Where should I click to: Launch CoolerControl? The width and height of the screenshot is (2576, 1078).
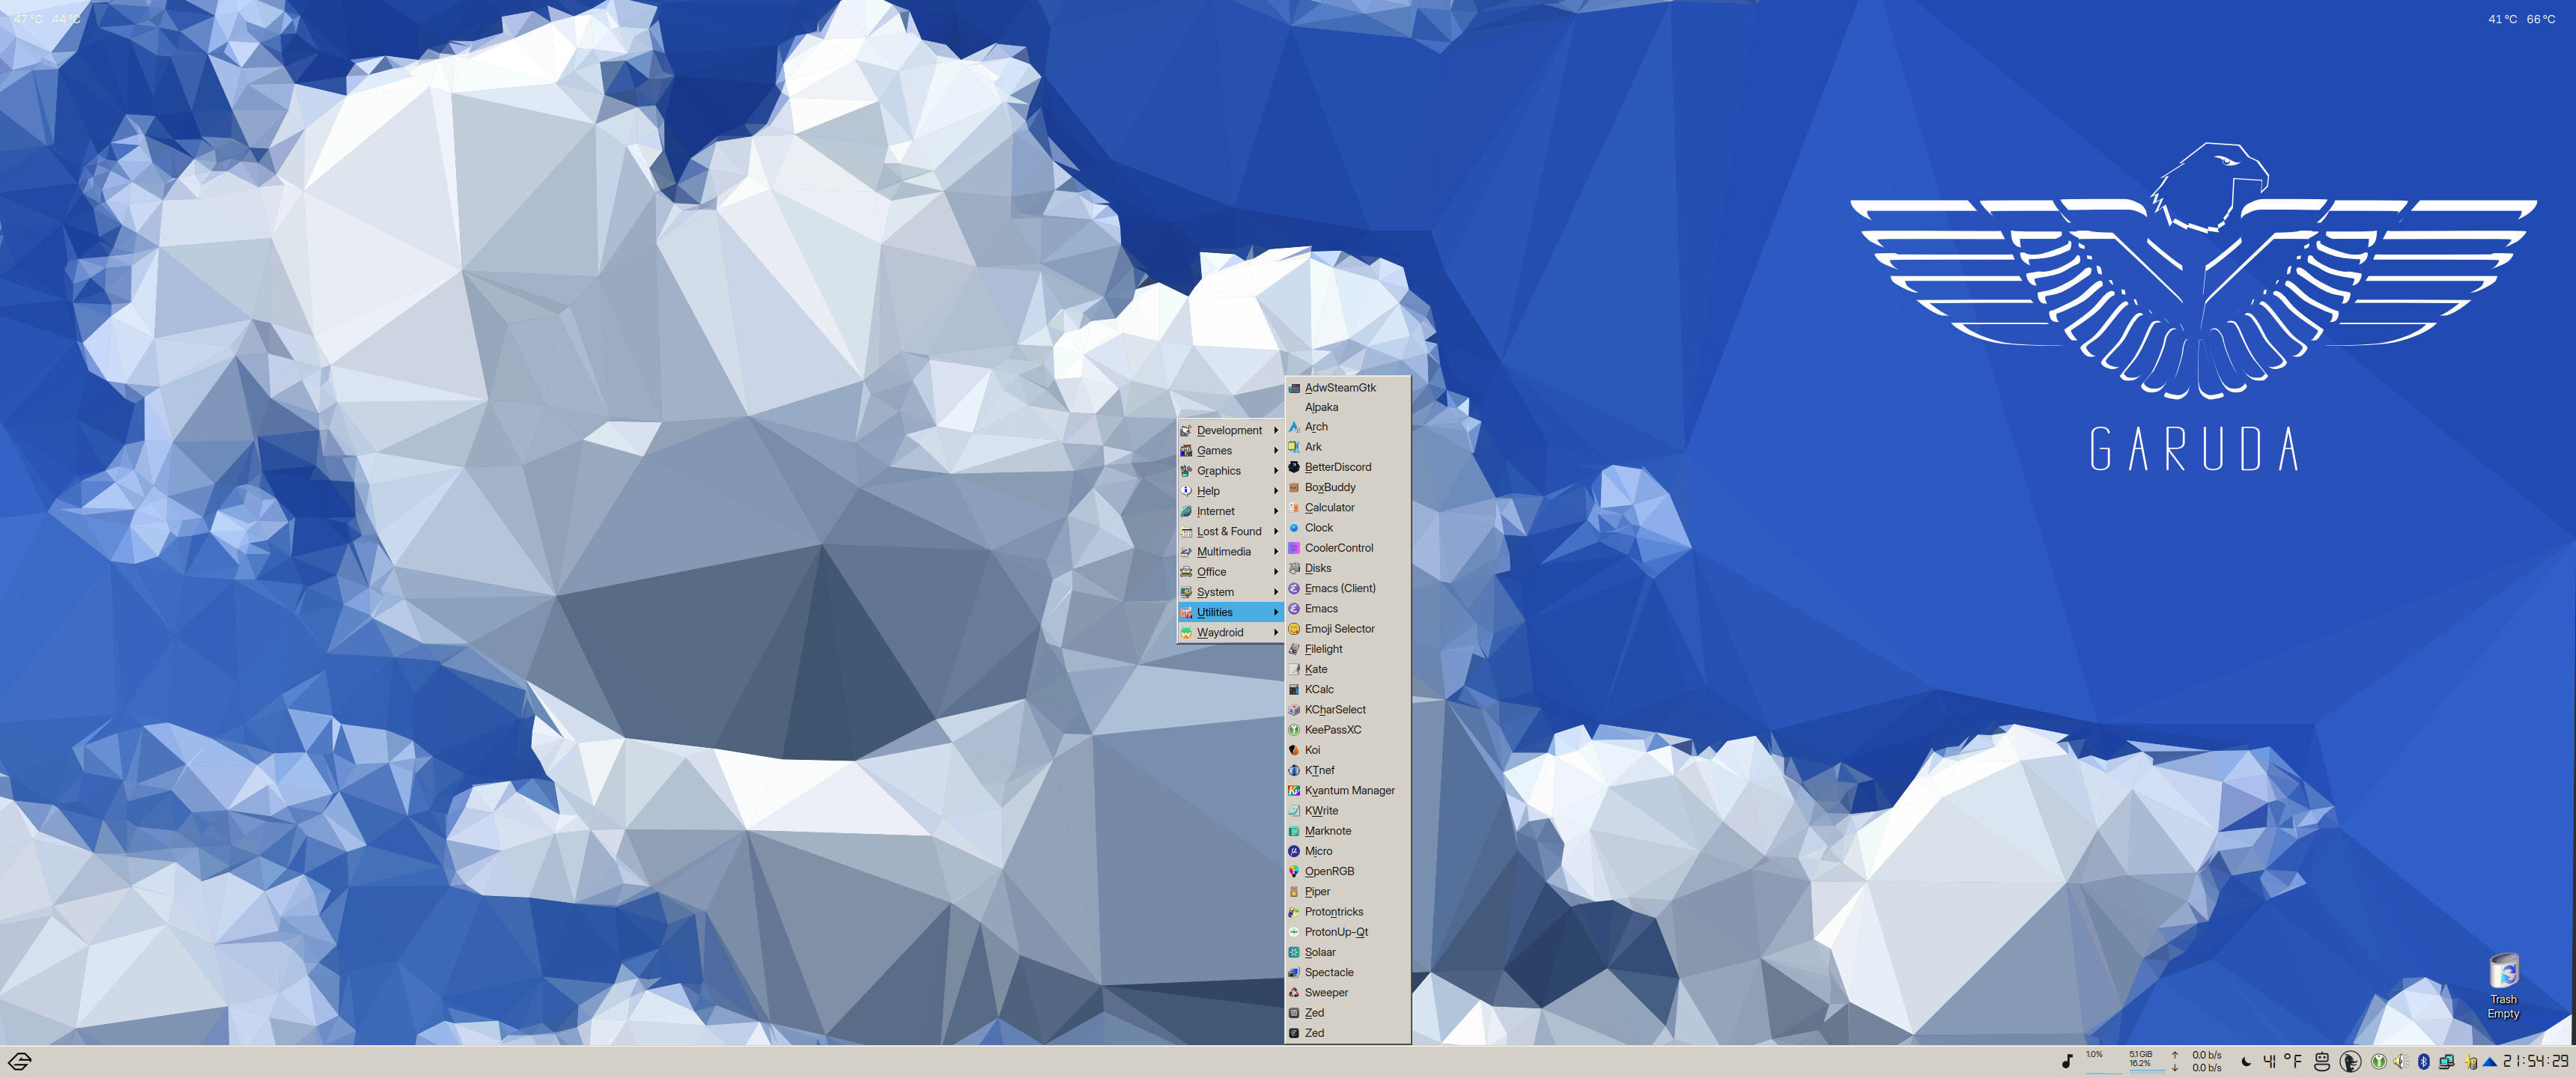pyautogui.click(x=1347, y=548)
